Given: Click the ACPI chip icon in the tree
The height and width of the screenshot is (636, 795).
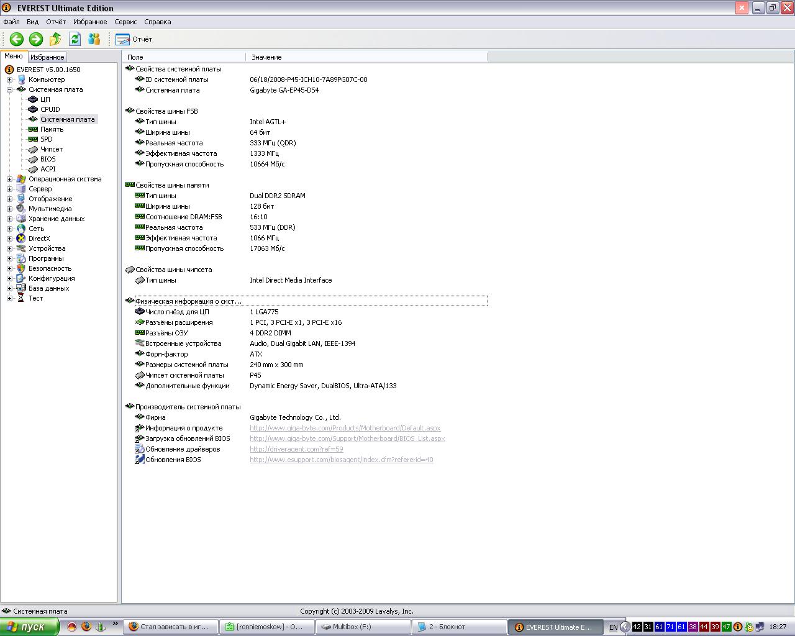Looking at the screenshot, I should (33, 169).
